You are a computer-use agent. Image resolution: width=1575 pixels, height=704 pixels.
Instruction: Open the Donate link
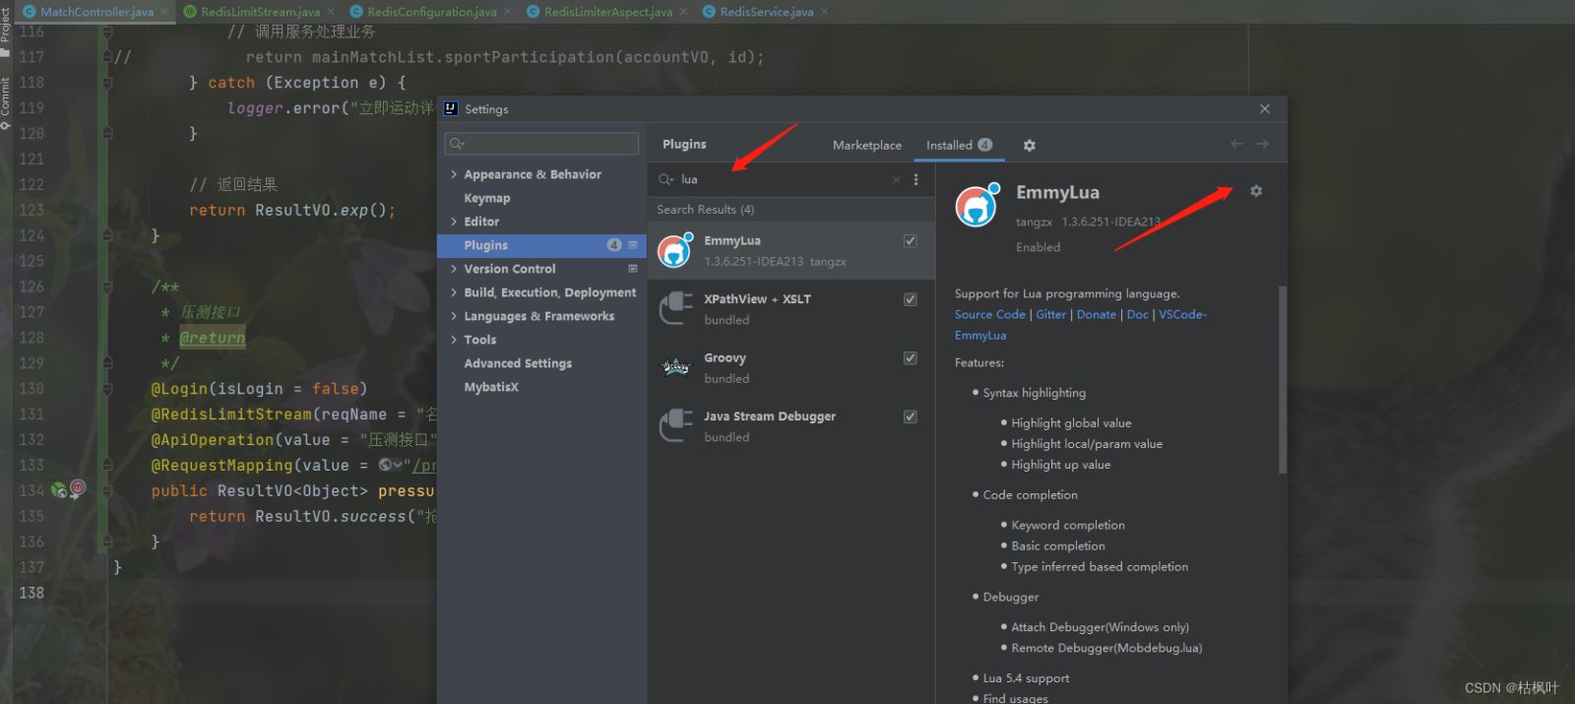click(x=1096, y=314)
